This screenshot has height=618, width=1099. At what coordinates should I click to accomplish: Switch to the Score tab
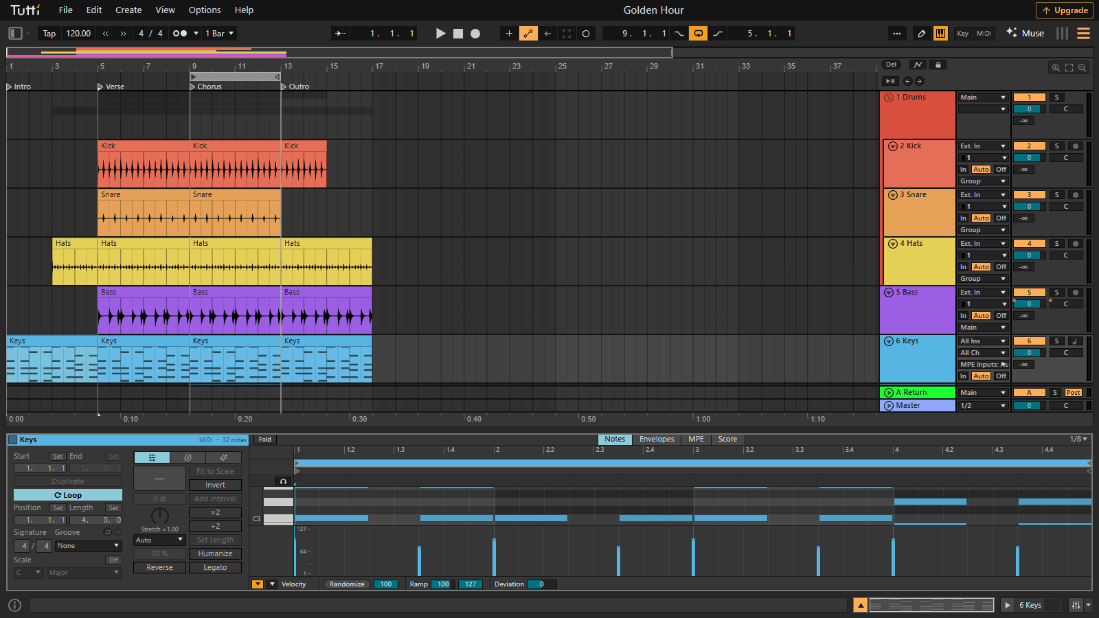727,439
